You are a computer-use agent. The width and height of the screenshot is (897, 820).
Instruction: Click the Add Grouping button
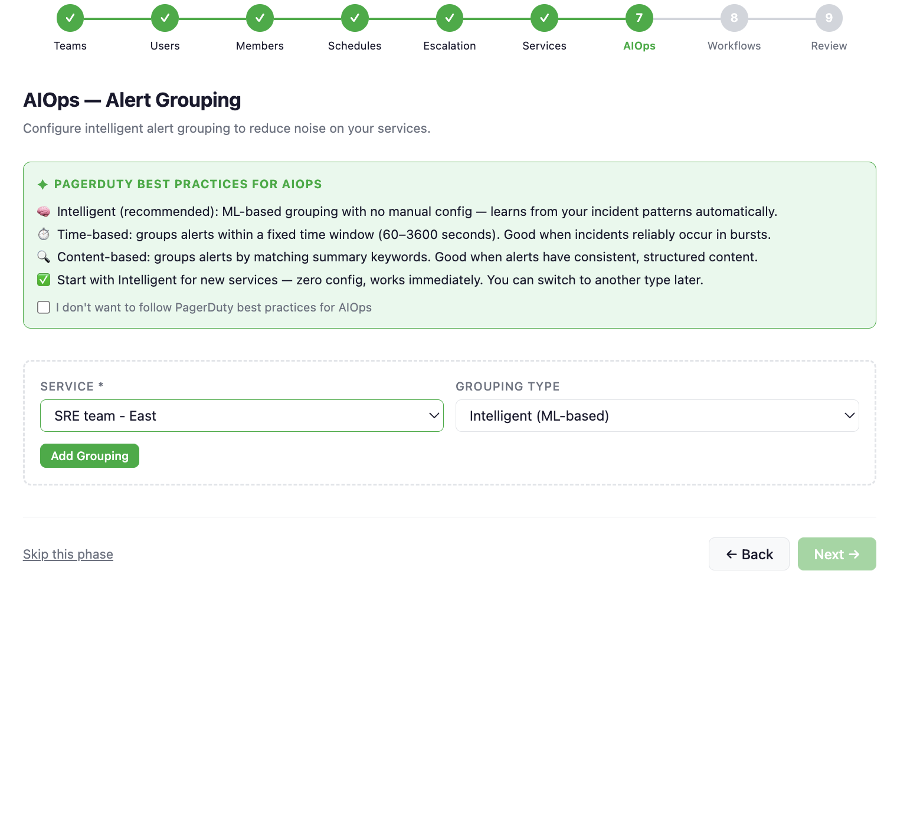[90, 456]
